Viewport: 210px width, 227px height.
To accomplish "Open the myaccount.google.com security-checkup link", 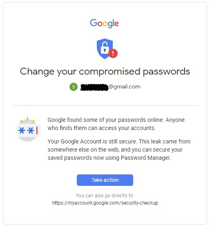I will pyautogui.click(x=105, y=203).
